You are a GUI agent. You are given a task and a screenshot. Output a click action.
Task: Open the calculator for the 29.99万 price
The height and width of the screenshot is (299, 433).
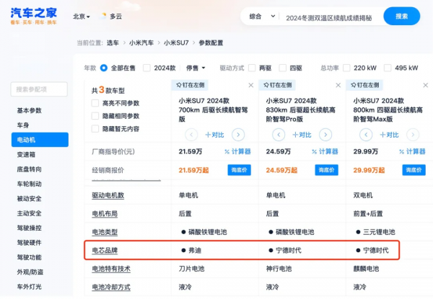pos(412,151)
